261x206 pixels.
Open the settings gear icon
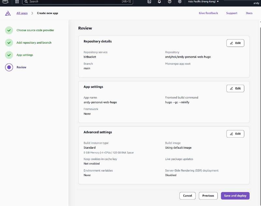click(x=179, y=2)
